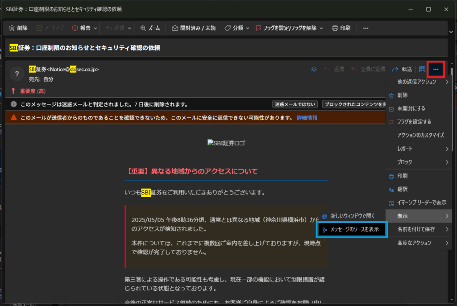Open the 報告 dropdown arrow
This screenshot has height=306, width=457.
click(96, 28)
